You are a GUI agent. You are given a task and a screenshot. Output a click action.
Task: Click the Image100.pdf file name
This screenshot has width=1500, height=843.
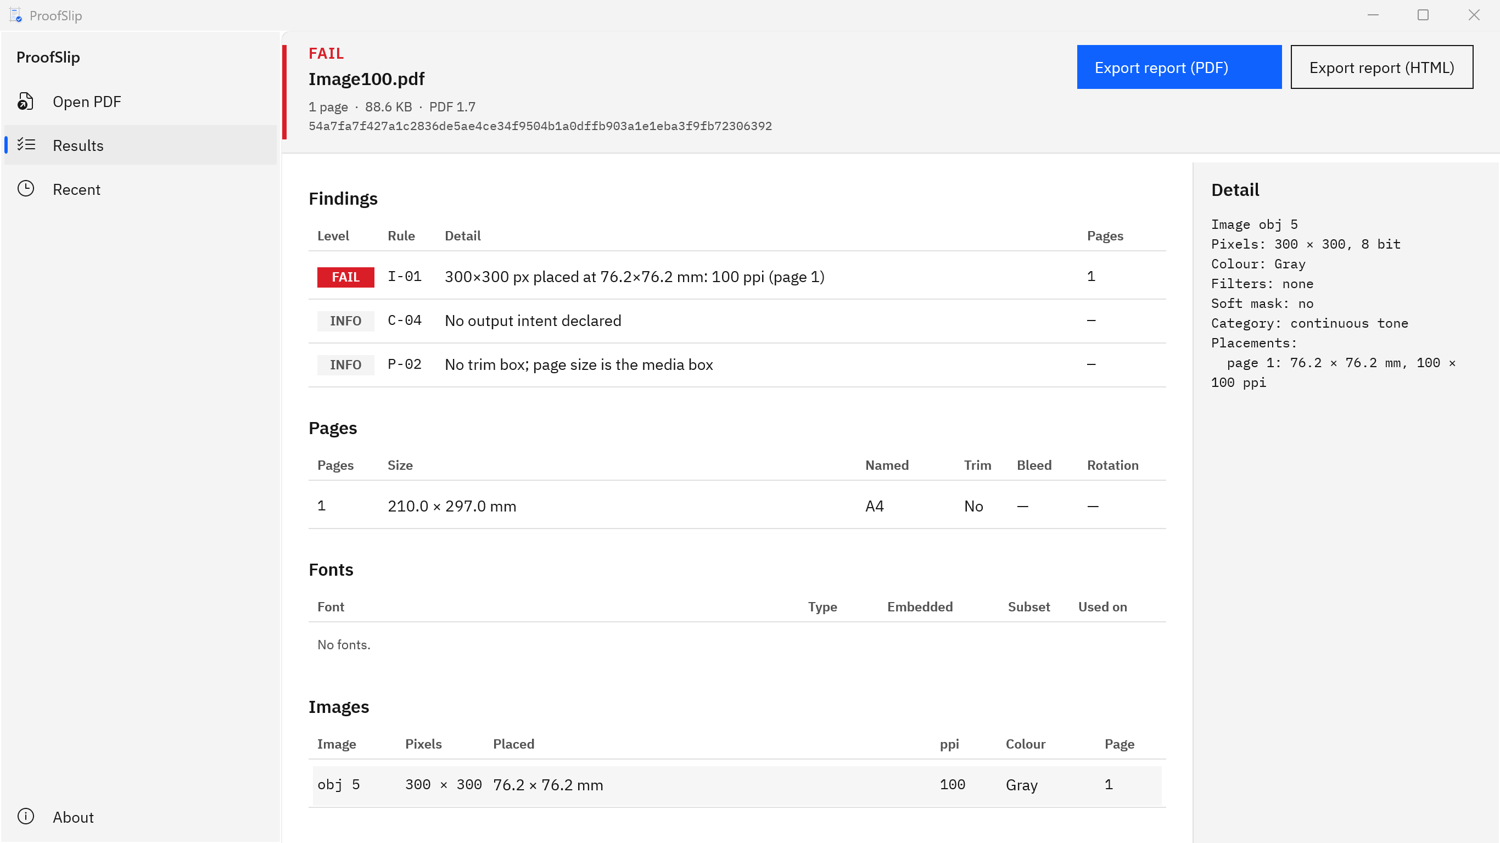[x=366, y=78]
